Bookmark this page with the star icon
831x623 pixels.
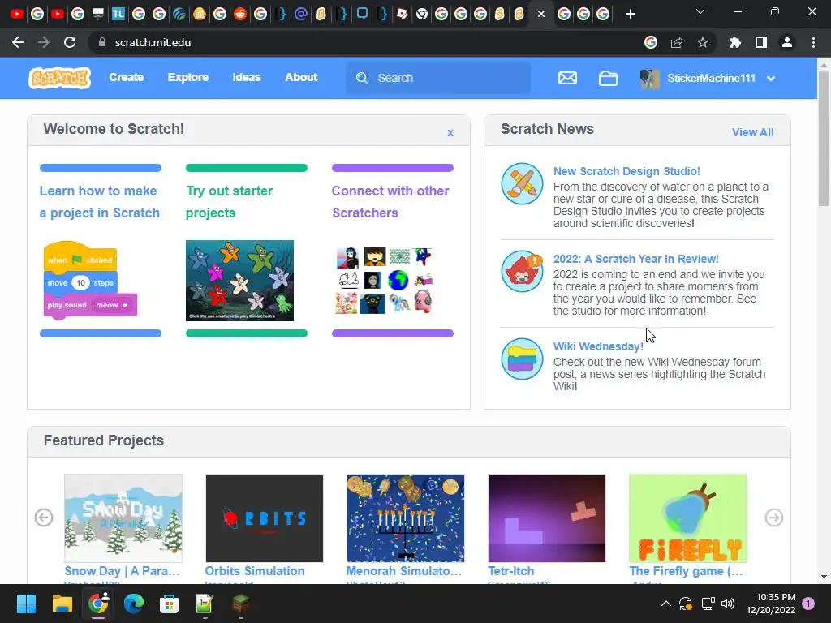tap(702, 42)
